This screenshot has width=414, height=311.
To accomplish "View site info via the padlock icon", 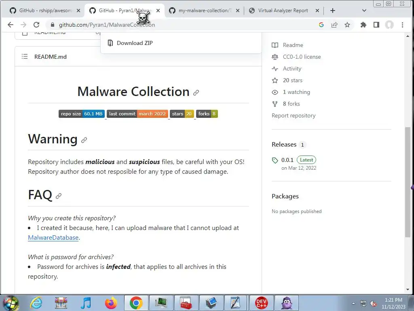I will click(53, 25).
